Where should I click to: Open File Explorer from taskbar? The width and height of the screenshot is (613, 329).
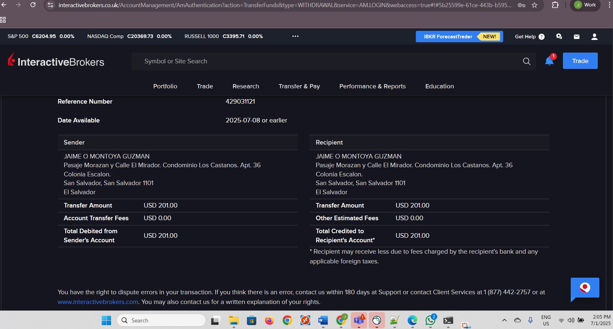coord(234,321)
